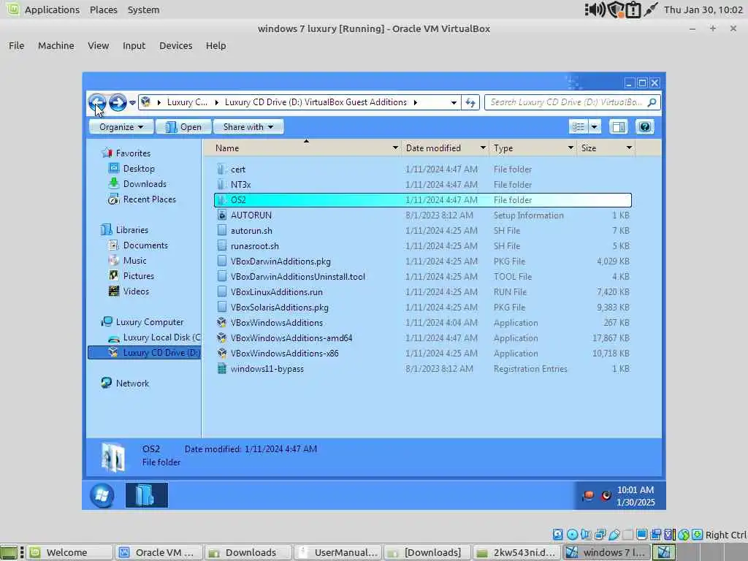Open VirtualBox Devices menu
Viewport: 748px width, 561px height.
[x=175, y=46]
